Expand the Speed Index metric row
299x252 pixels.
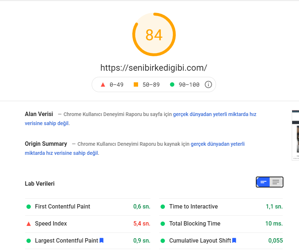click(x=88, y=224)
